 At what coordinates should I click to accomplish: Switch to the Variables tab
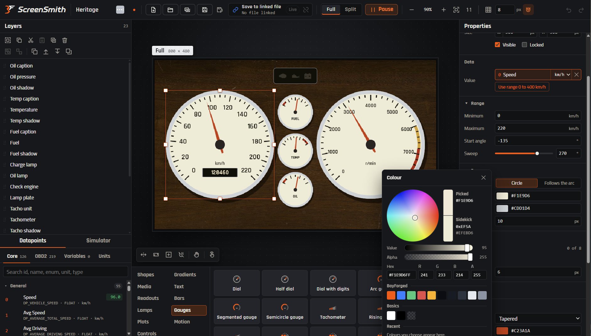[x=77, y=256]
